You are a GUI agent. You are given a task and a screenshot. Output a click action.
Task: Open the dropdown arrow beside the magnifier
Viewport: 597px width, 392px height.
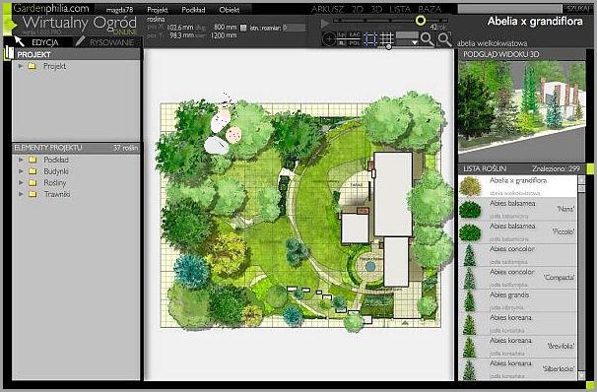415,42
